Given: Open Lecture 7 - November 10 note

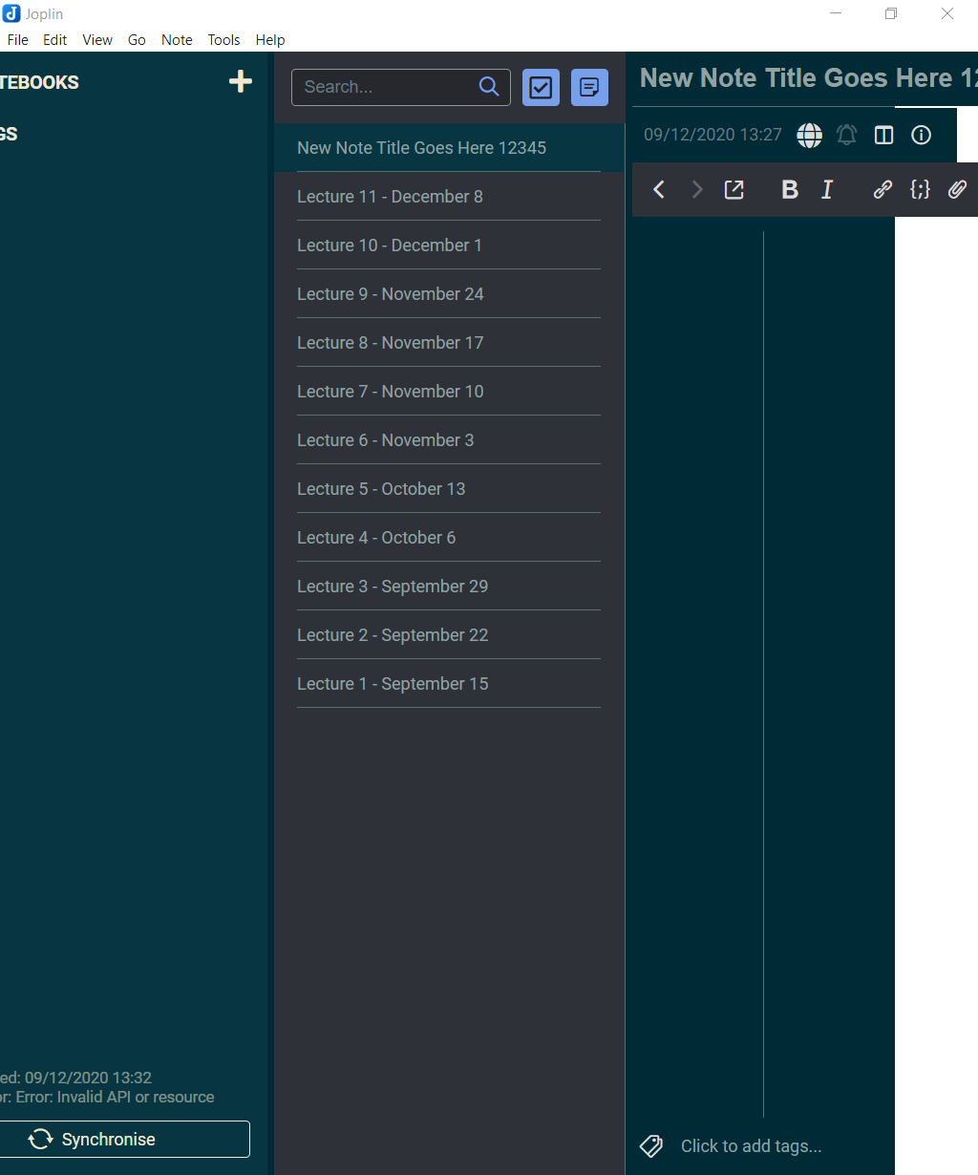Looking at the screenshot, I should coord(449,392).
